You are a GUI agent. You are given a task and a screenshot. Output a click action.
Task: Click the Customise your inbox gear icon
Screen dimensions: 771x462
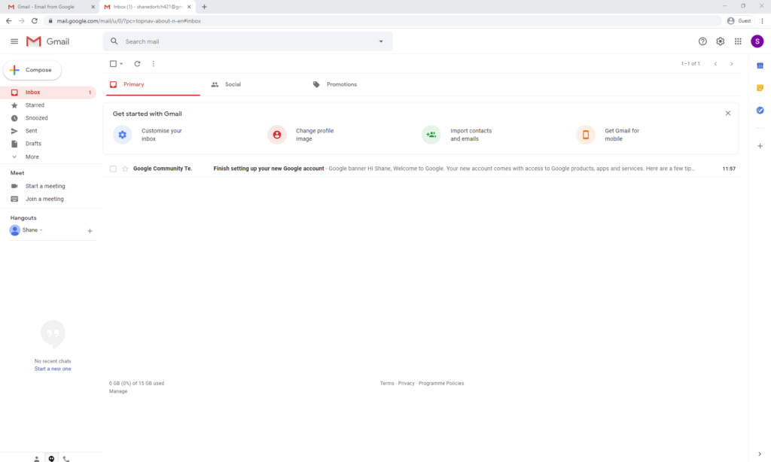coord(123,135)
